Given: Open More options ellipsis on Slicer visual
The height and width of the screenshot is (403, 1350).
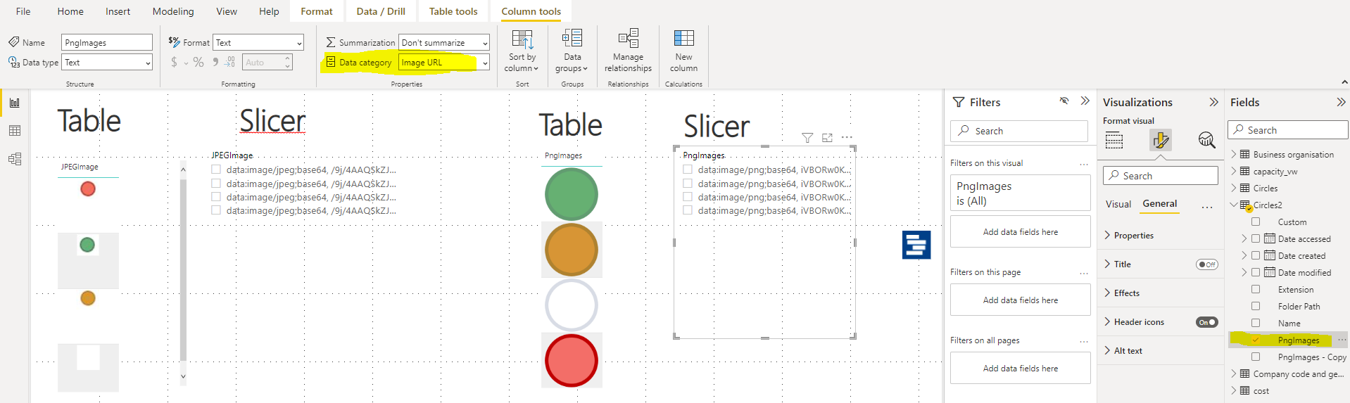Looking at the screenshot, I should pyautogui.click(x=847, y=138).
